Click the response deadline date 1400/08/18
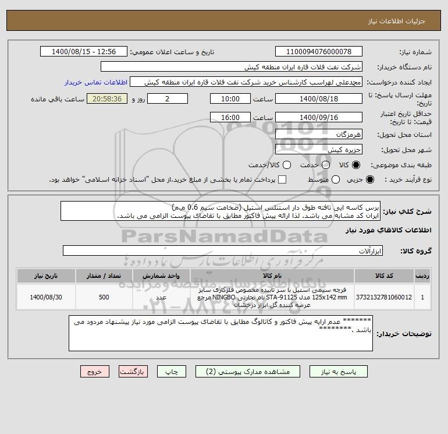 (x=319, y=98)
